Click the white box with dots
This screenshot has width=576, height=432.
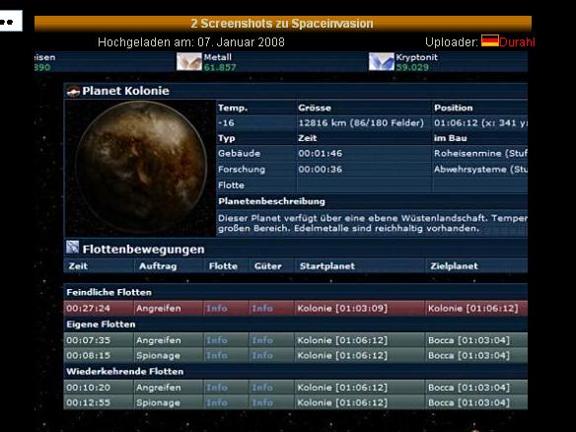pos(11,21)
